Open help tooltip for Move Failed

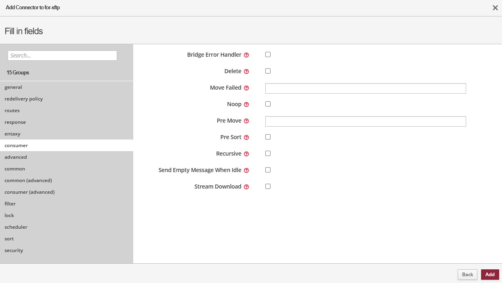246,88
